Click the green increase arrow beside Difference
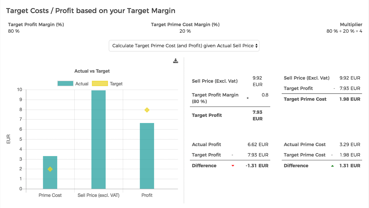Viewport: 369px width, 208px height. coord(333,166)
